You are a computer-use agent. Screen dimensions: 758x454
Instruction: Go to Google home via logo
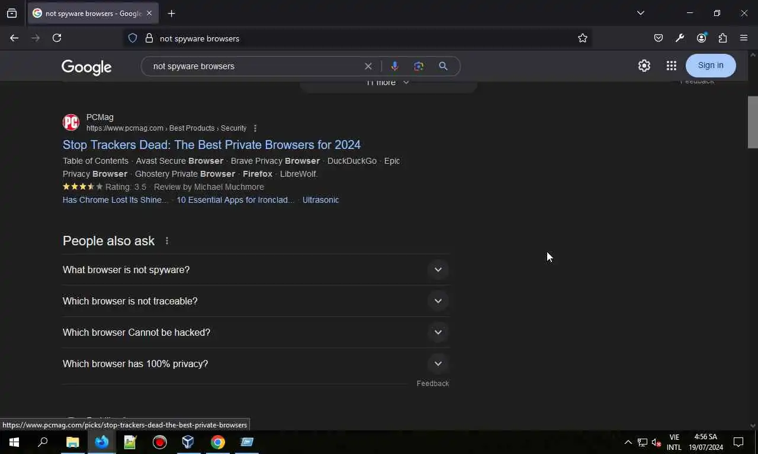point(86,67)
